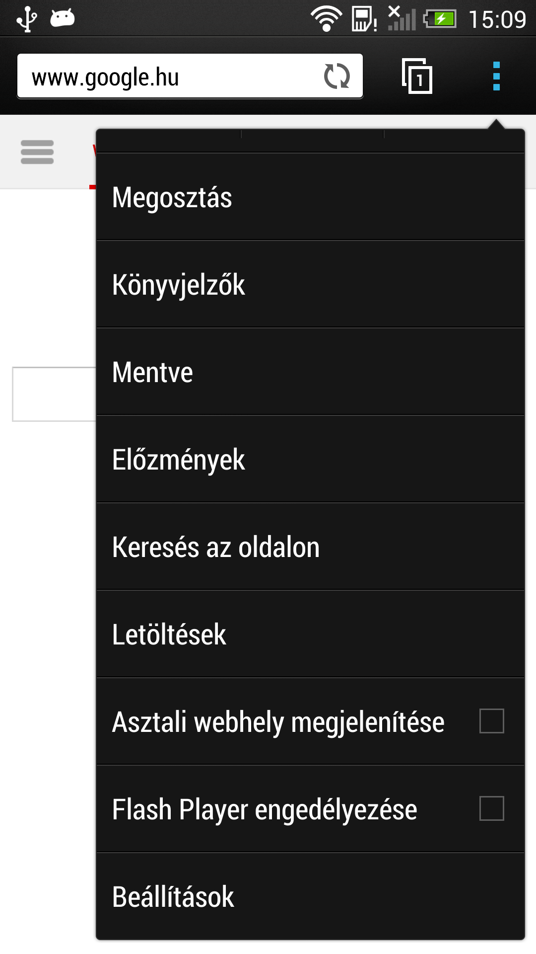Select Megosztás from the menu
Image resolution: width=536 pixels, height=954 pixels.
pyautogui.click(x=310, y=197)
